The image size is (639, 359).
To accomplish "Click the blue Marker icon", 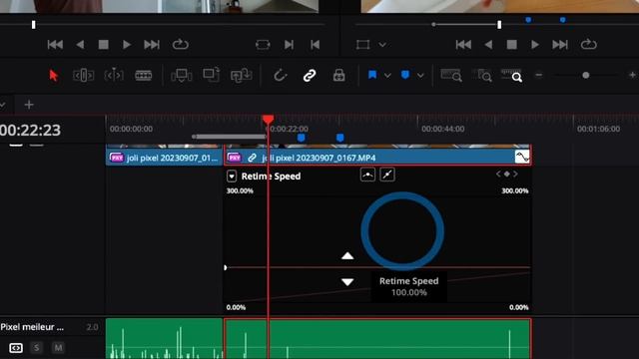I will pyautogui.click(x=405, y=75).
